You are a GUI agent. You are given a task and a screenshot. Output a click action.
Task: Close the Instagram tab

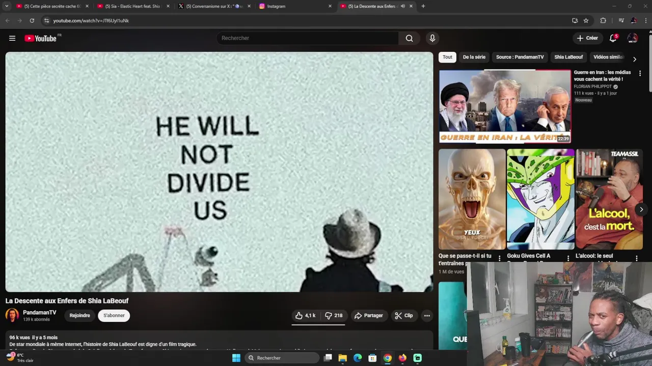(330, 6)
